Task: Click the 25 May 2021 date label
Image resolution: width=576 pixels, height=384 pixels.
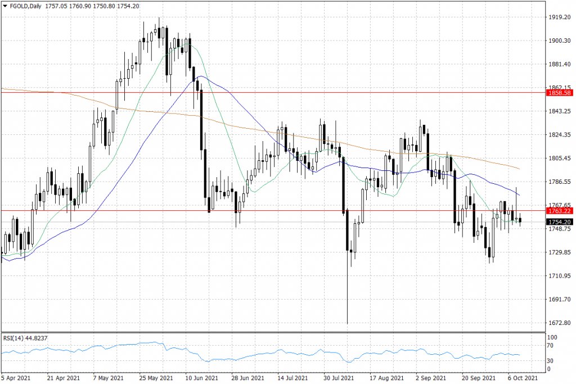Action: [x=156, y=378]
